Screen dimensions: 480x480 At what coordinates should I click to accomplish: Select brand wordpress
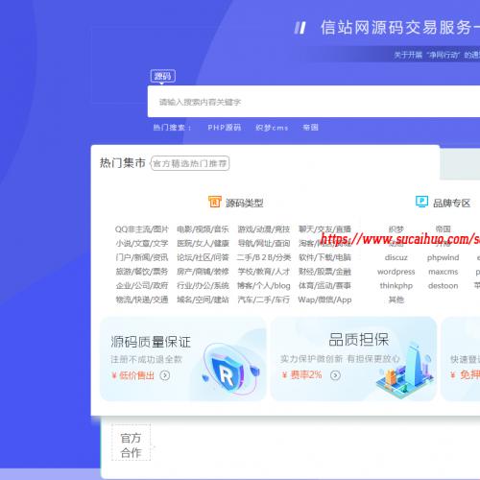pyautogui.click(x=396, y=272)
